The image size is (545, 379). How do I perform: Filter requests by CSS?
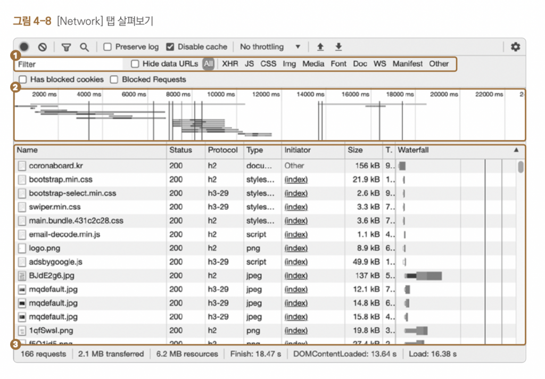tap(268, 64)
